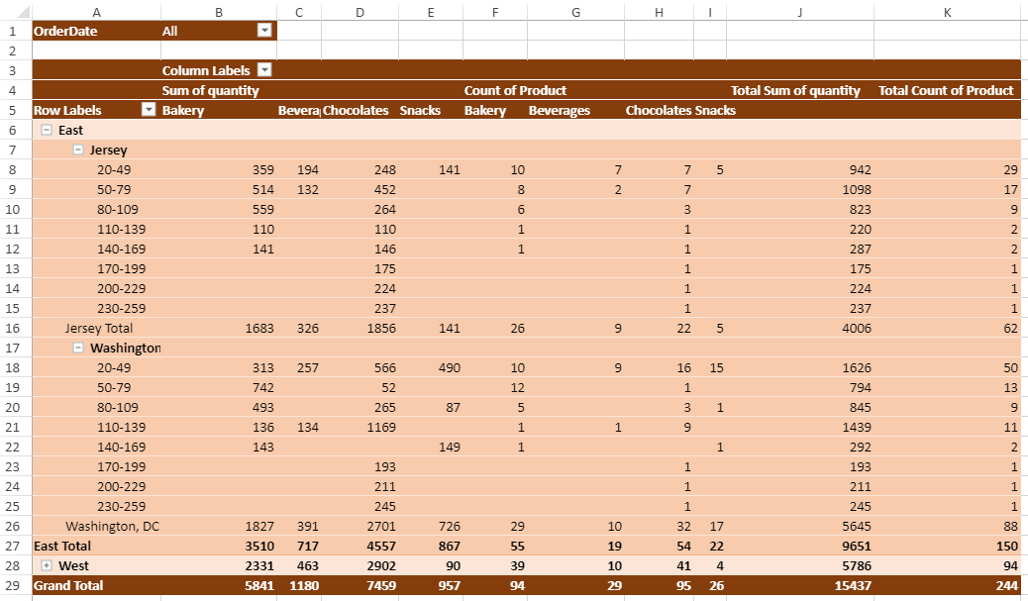This screenshot has width=1028, height=601.
Task: Select the Sum of quantity header cell
Action: pyautogui.click(x=210, y=90)
